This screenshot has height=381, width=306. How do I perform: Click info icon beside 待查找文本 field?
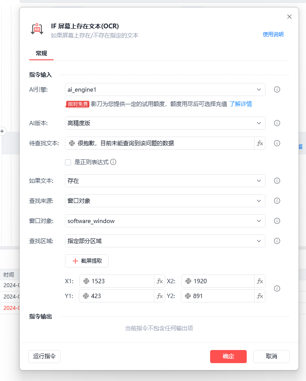(x=277, y=143)
